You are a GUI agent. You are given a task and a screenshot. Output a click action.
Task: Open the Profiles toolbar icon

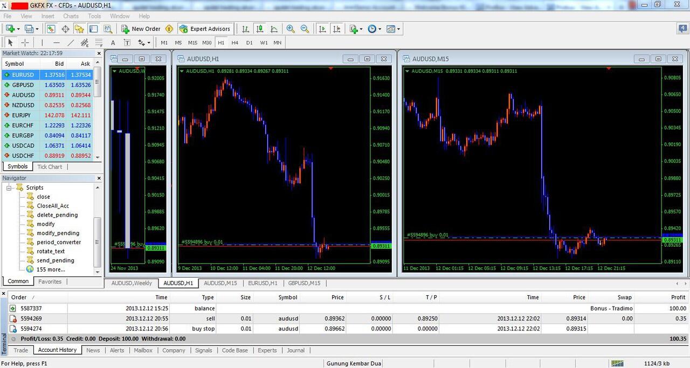pos(29,29)
